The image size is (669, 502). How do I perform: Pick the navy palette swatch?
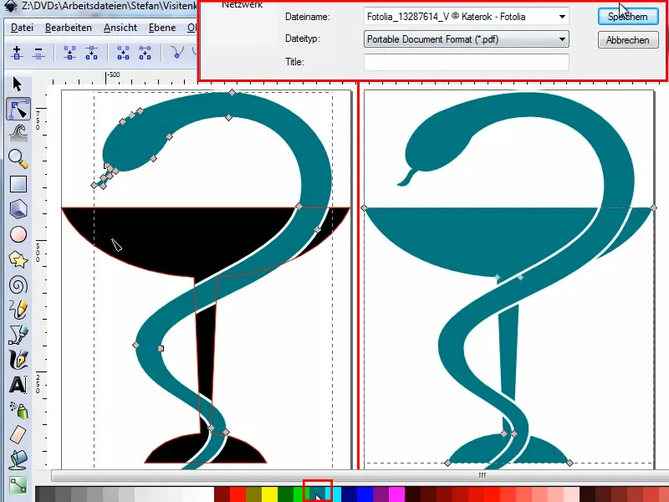point(350,494)
